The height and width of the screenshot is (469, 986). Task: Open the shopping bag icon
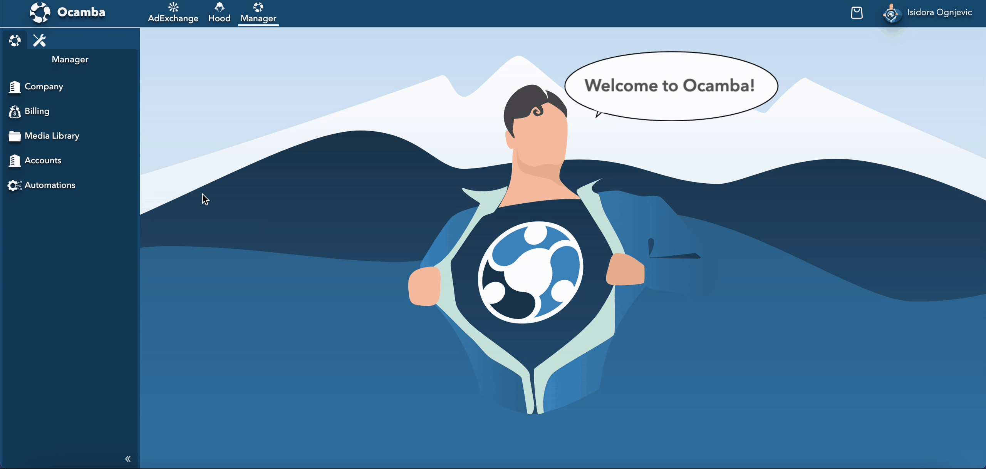pyautogui.click(x=857, y=13)
